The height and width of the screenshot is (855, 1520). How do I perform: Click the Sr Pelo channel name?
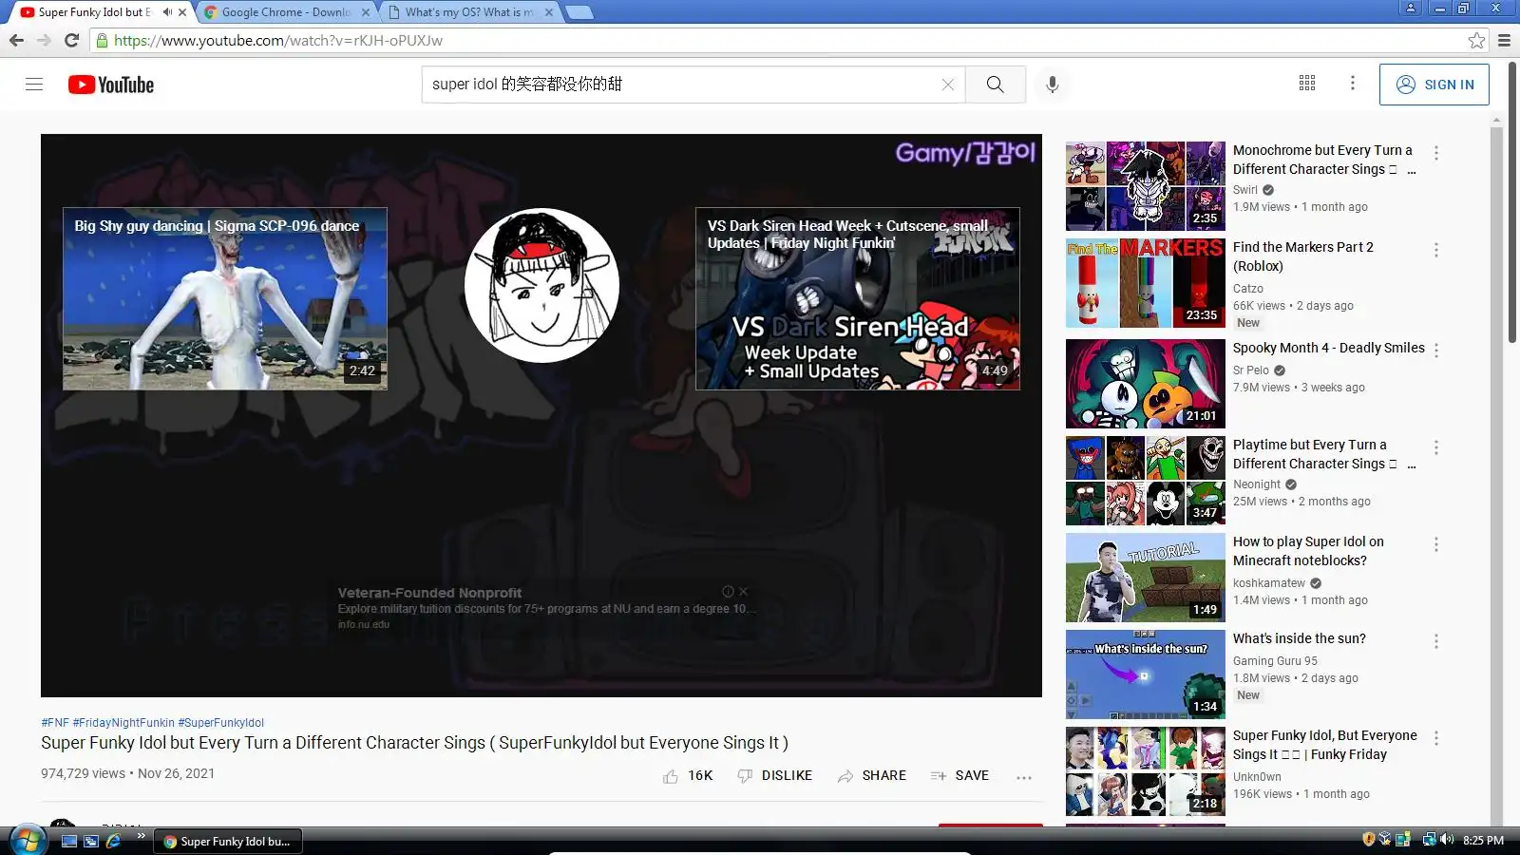(x=1250, y=370)
